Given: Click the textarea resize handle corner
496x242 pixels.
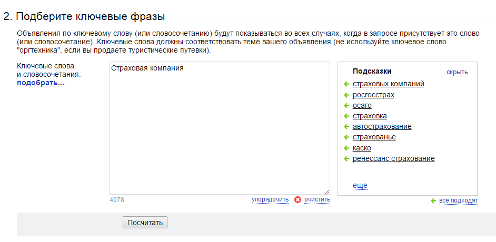Looking at the screenshot, I should [x=327, y=191].
